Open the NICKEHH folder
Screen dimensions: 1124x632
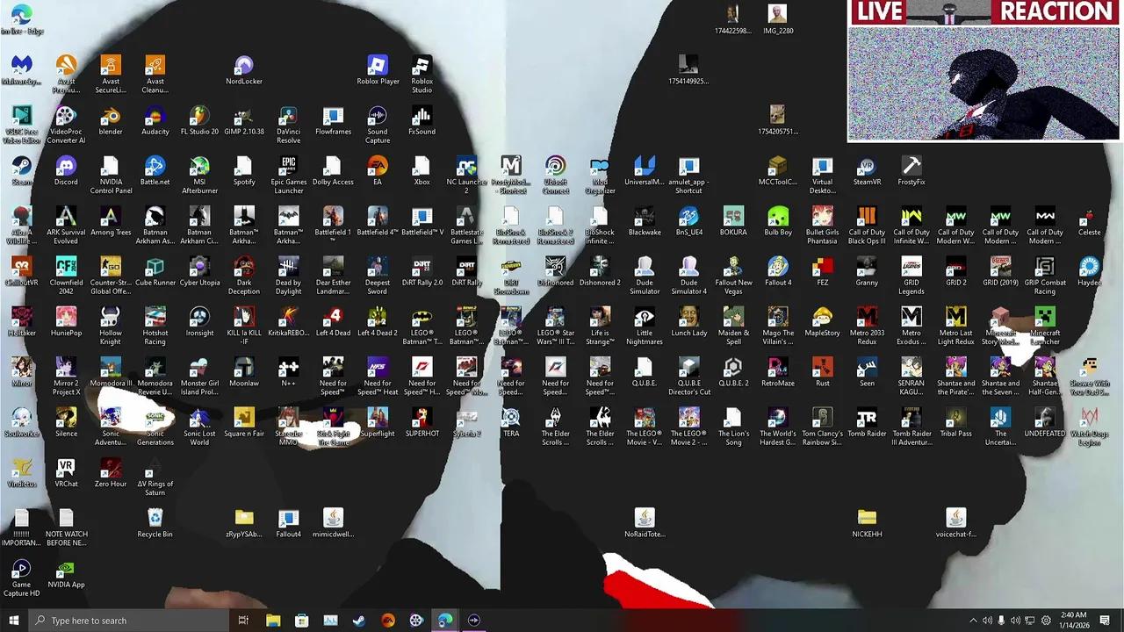(867, 523)
